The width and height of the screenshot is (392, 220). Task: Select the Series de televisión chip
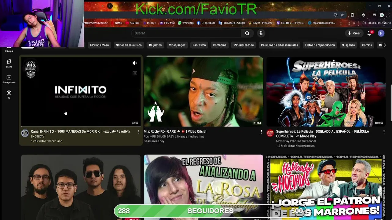[x=129, y=45]
